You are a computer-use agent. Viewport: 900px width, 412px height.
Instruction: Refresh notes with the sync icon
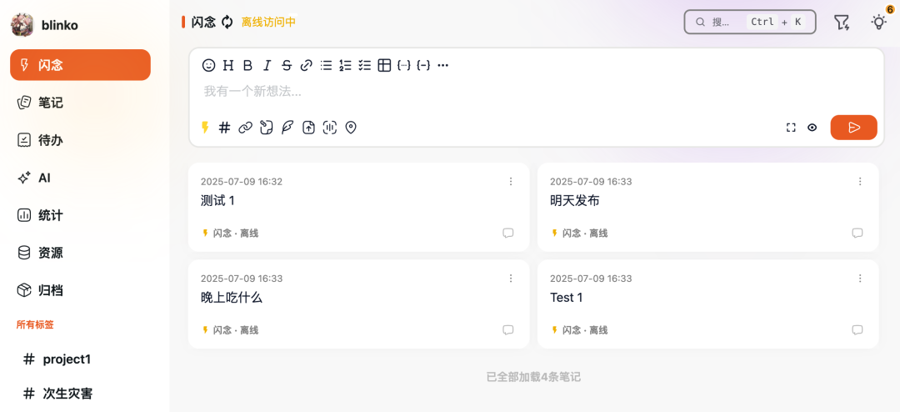[227, 23]
